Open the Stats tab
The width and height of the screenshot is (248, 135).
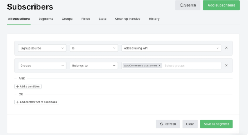102,19
